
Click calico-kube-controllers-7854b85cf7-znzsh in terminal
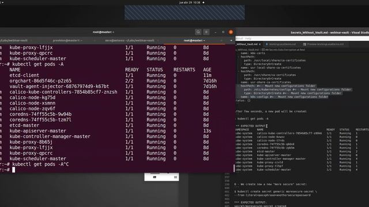63,92
